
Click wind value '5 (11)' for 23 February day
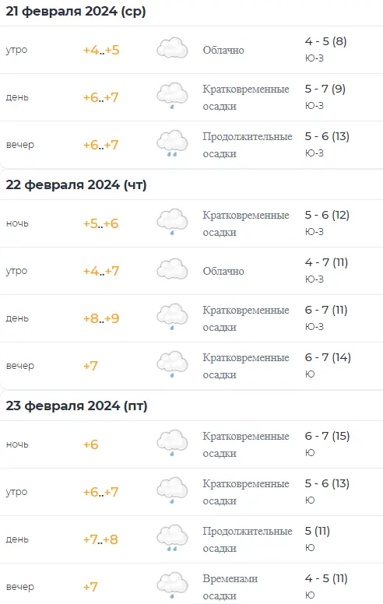[318, 531]
